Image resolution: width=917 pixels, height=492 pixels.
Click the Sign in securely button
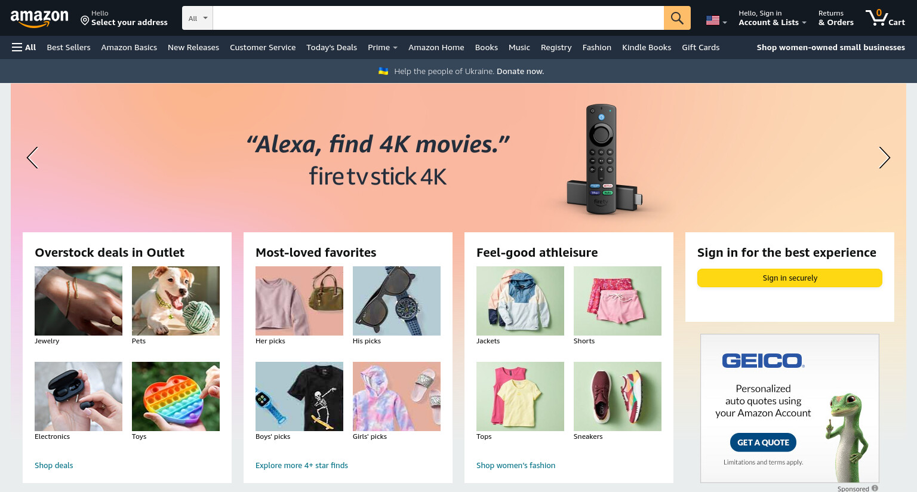789,278
